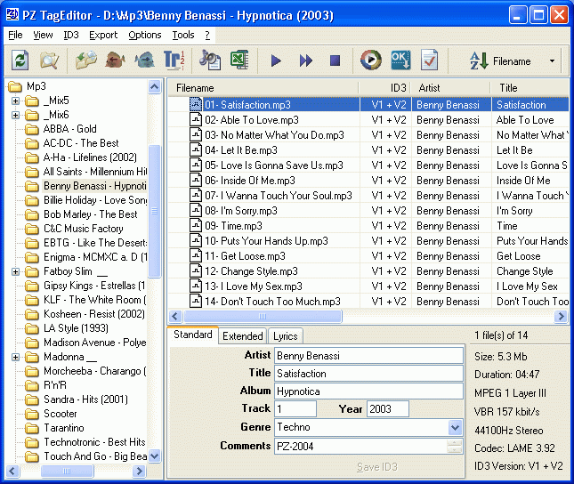The height and width of the screenshot is (484, 574).
Task: Click the blue fish toolbar icon
Action: [x=144, y=60]
